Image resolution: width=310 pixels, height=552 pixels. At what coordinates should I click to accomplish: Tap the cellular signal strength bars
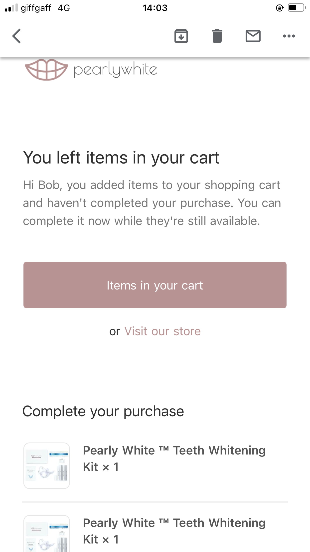click(x=11, y=8)
